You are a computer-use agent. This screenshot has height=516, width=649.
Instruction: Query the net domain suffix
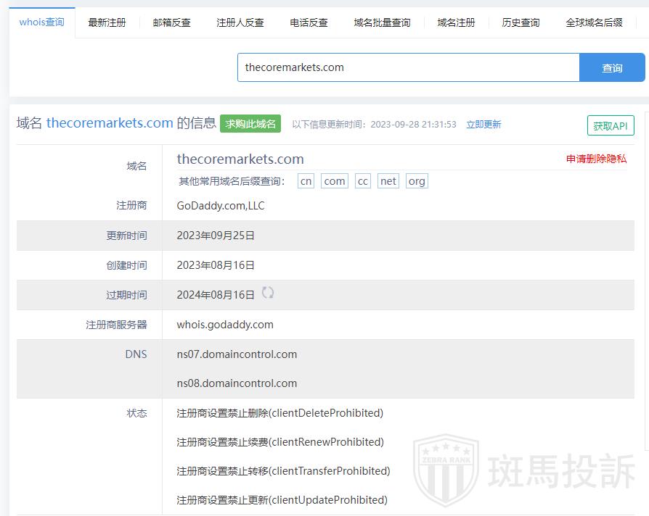(388, 181)
